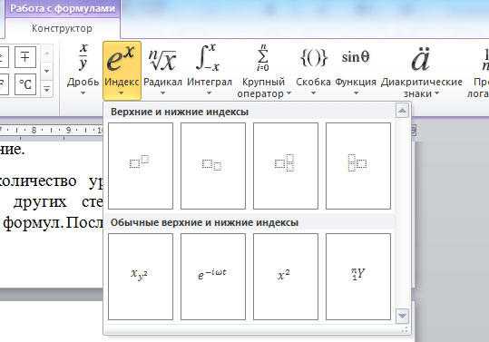Open the Диакритические знаки accent gallery
Viewport: 489px width, 342px height.
point(421,71)
